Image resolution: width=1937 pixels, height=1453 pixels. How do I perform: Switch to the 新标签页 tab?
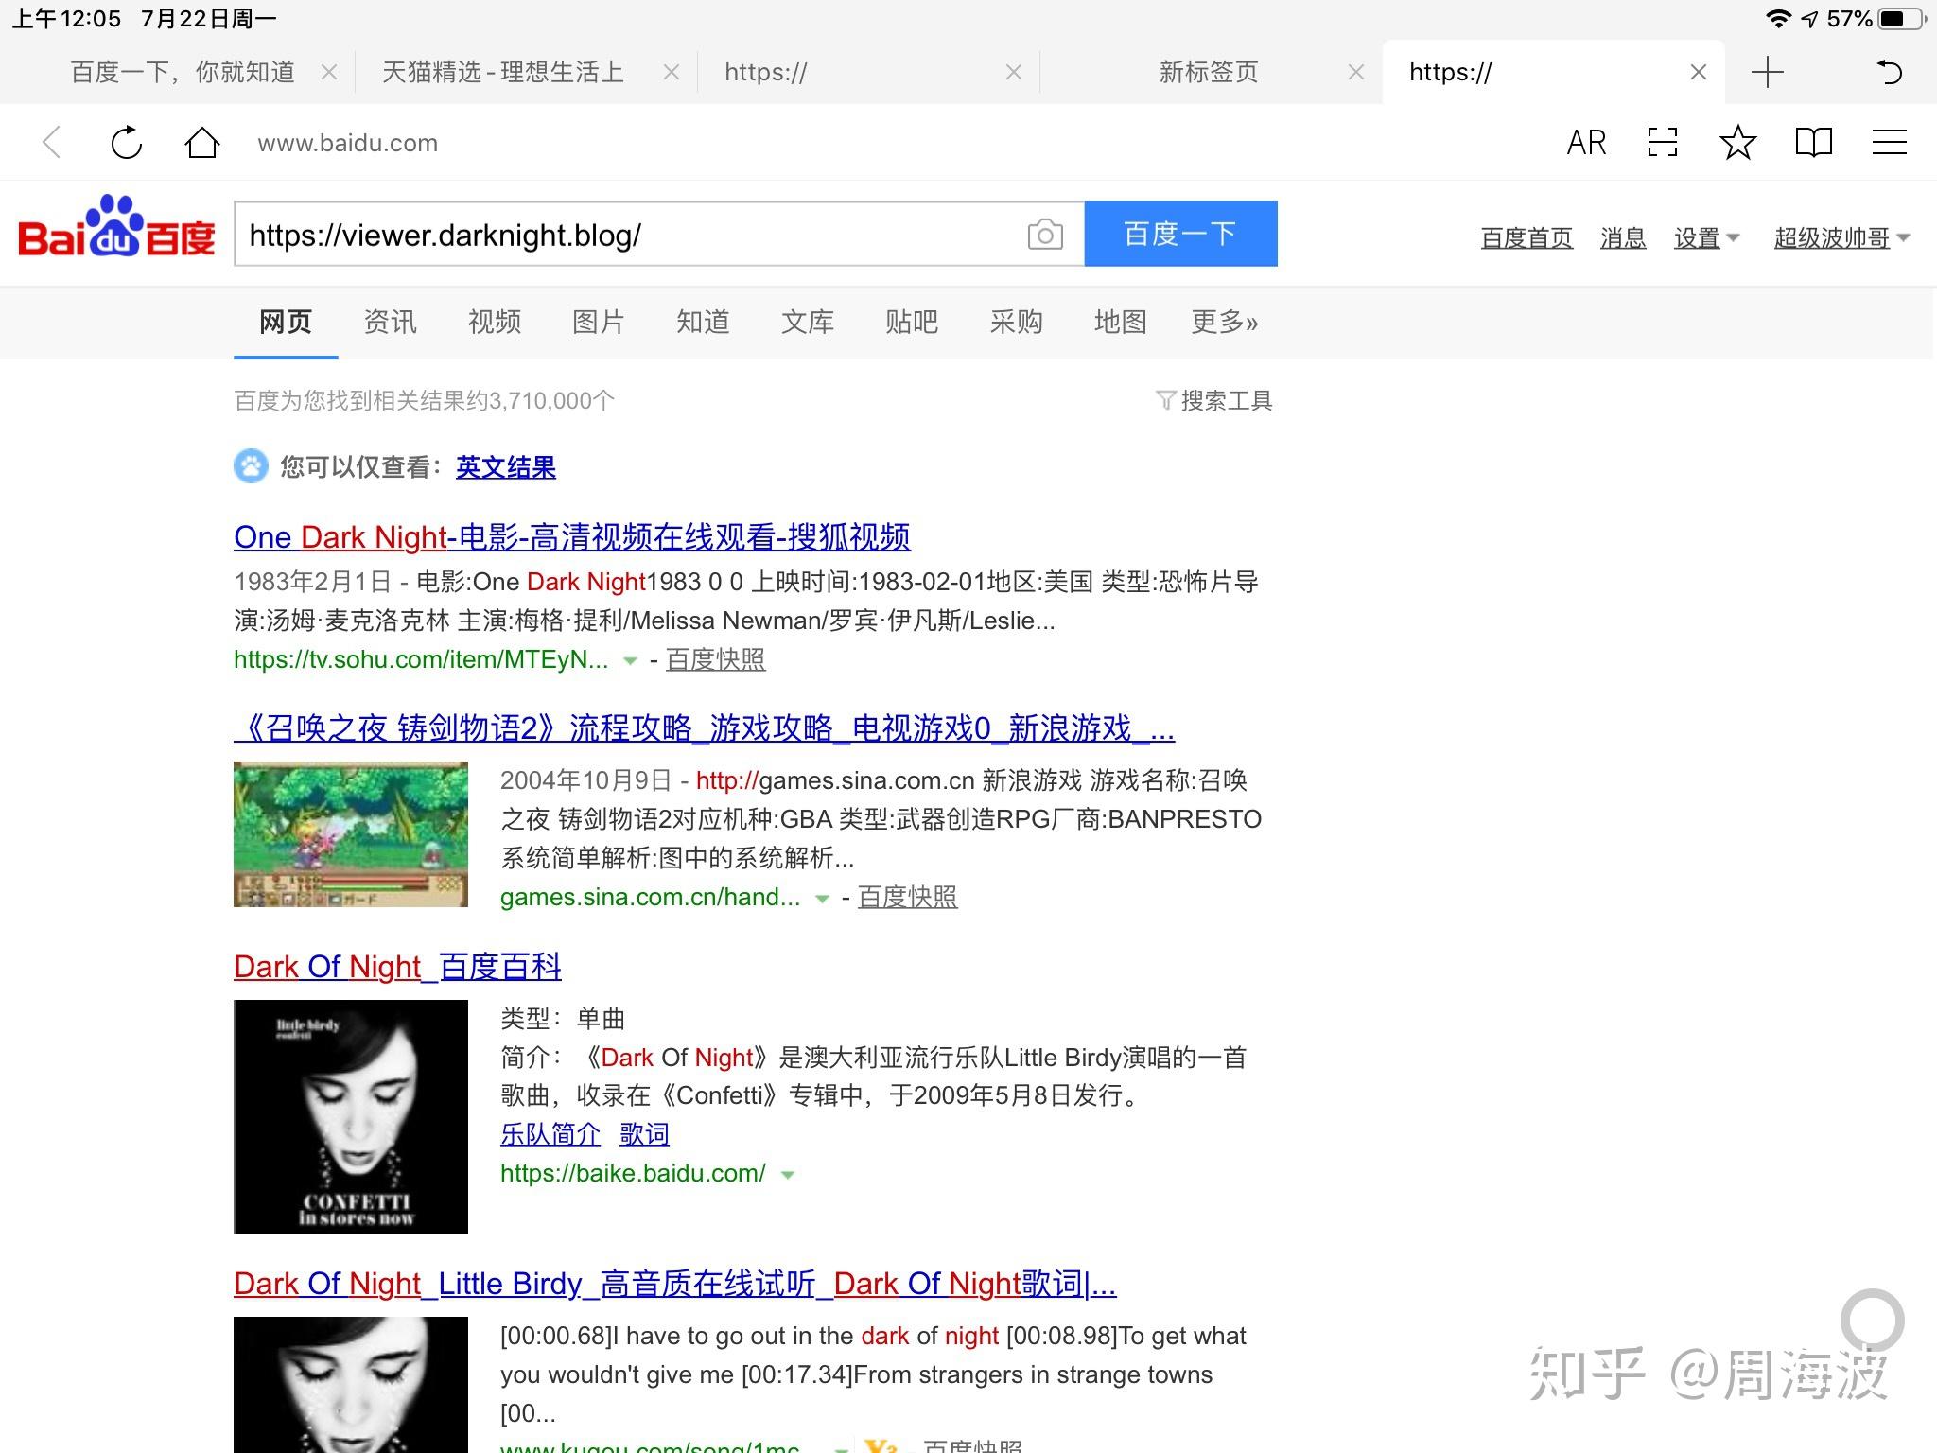pyautogui.click(x=1209, y=72)
